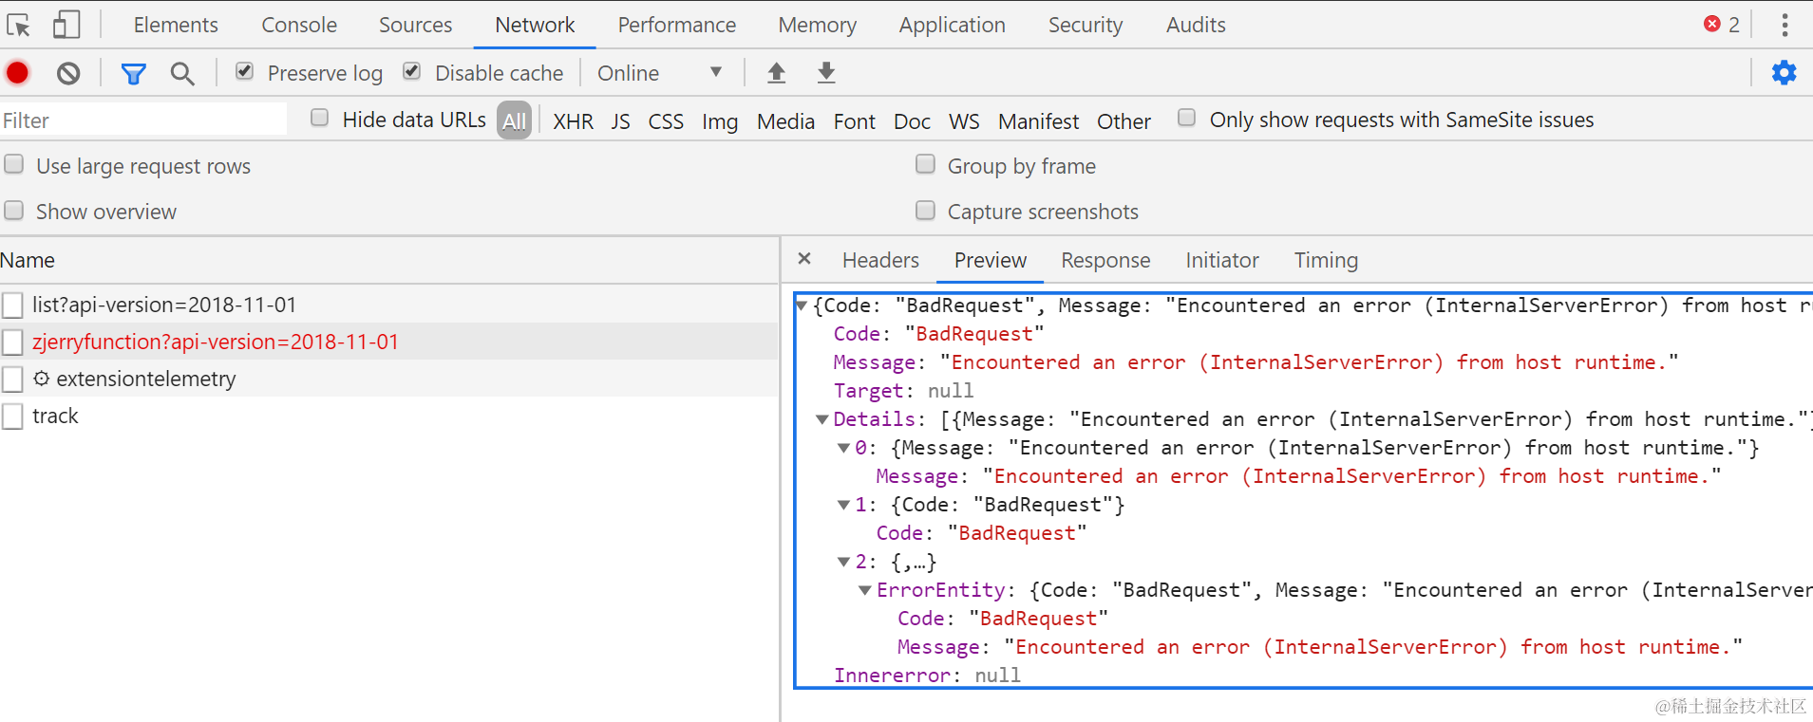Collapse Details item 2
The height and width of the screenshot is (722, 1813).
tap(843, 562)
